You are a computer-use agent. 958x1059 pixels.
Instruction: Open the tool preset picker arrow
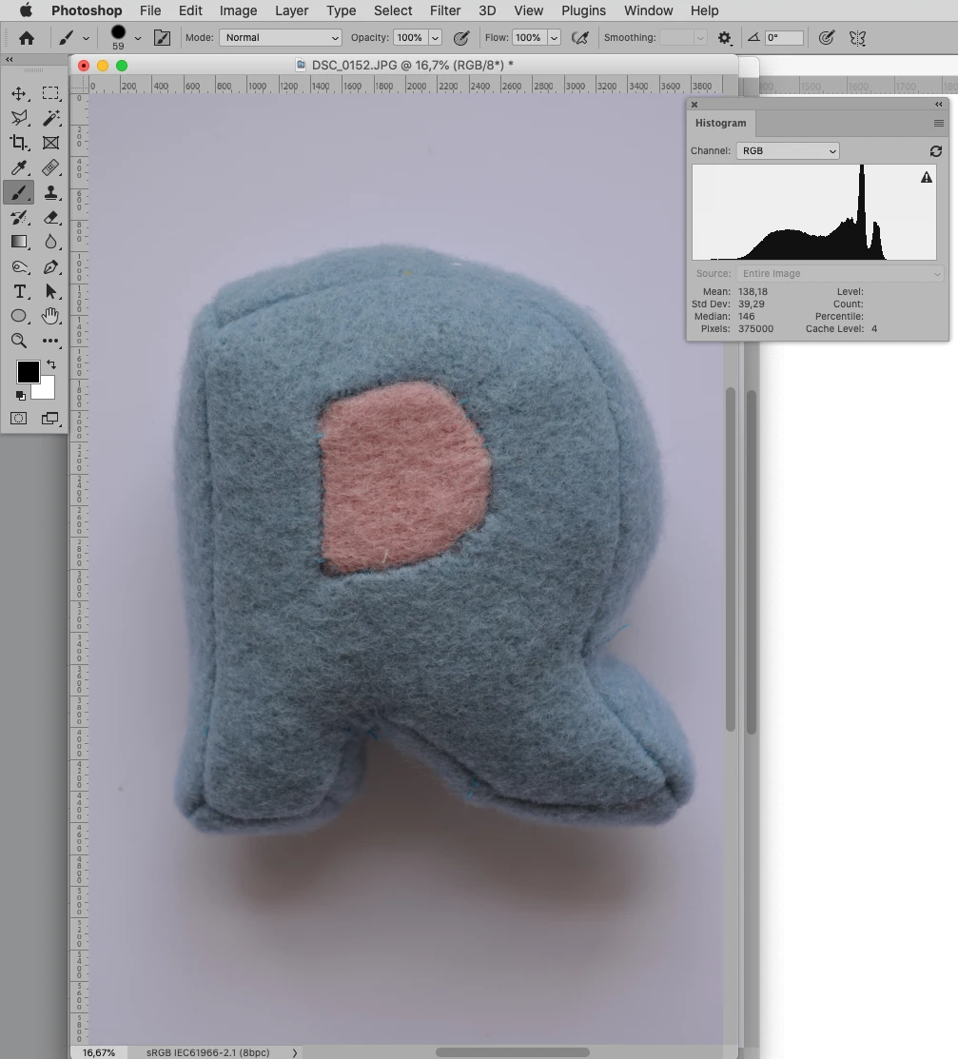pos(86,38)
